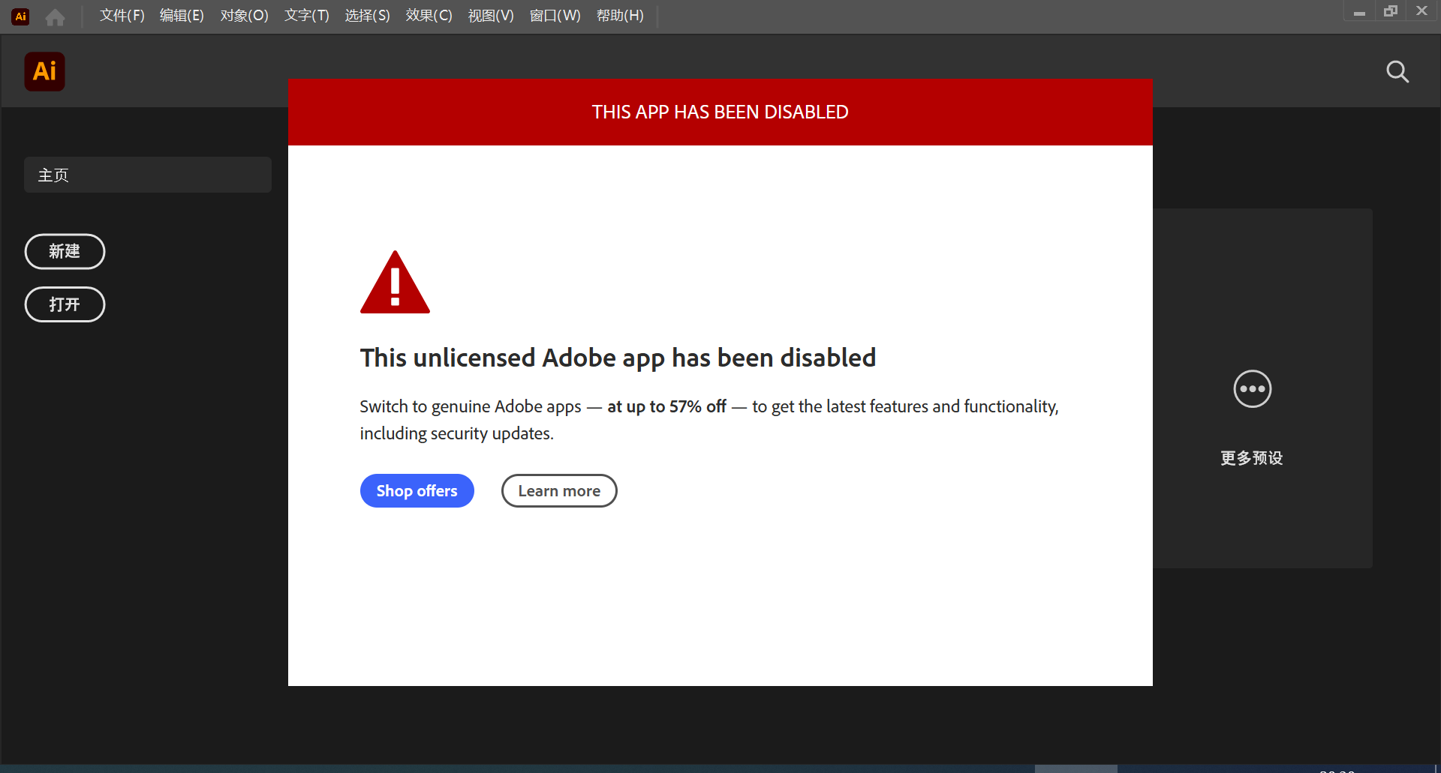Open the 效果(C) menu
The width and height of the screenshot is (1441, 773).
429,16
